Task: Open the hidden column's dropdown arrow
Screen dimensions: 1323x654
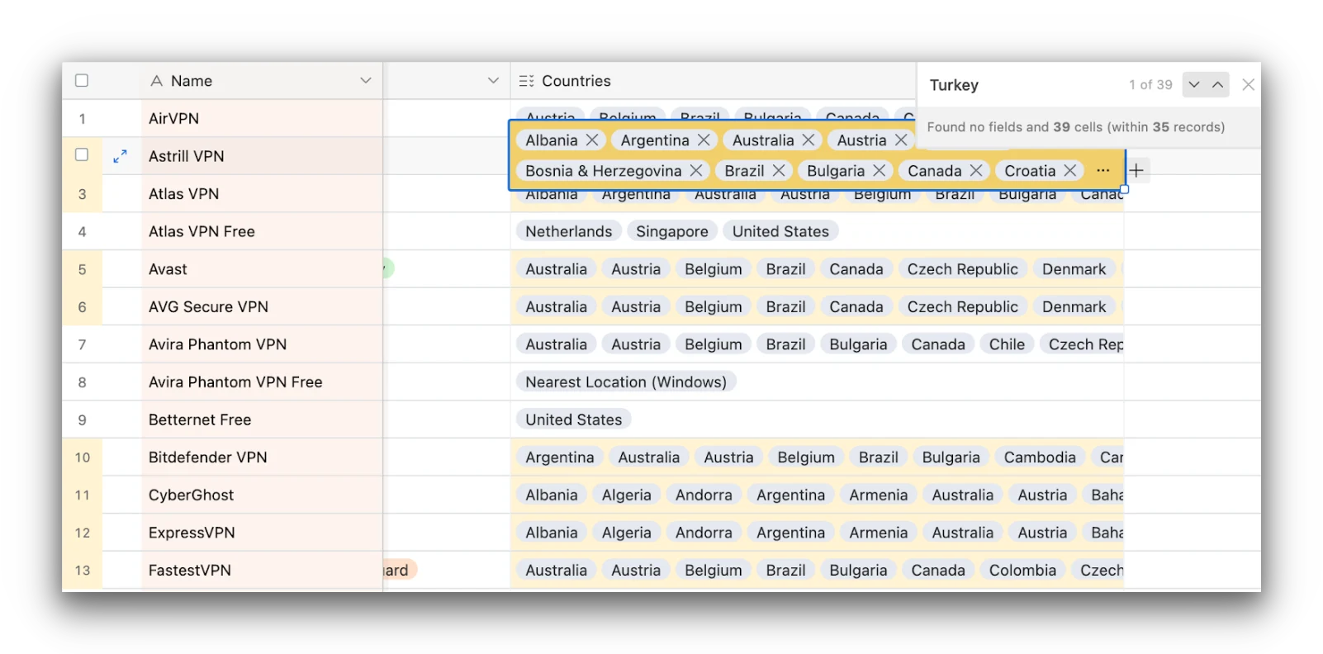Action: pos(493,80)
